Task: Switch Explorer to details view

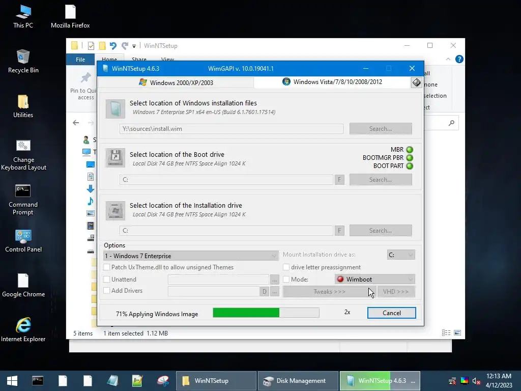Action: point(446,333)
